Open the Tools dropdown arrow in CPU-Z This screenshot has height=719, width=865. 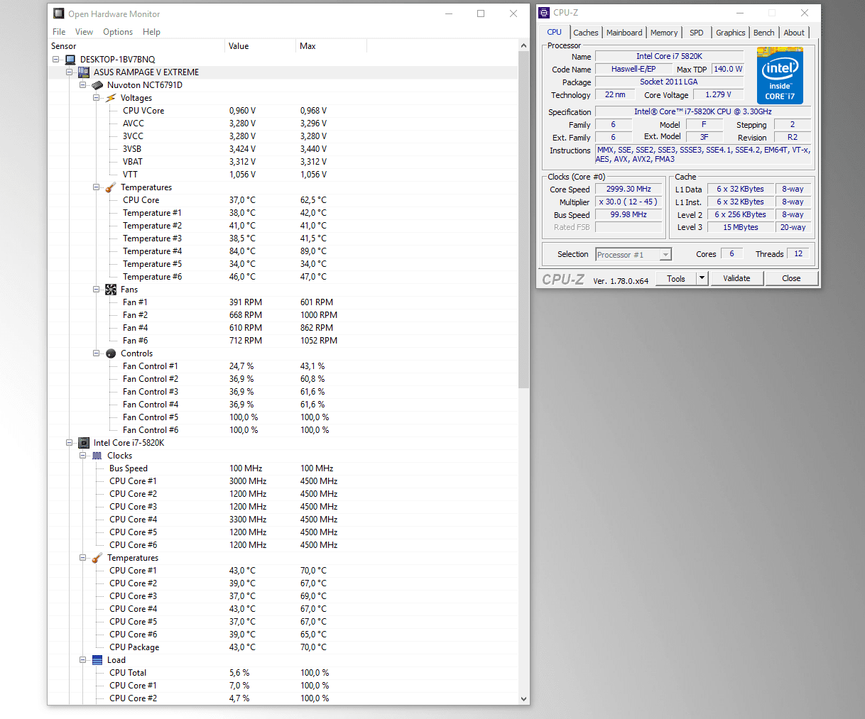(x=702, y=278)
